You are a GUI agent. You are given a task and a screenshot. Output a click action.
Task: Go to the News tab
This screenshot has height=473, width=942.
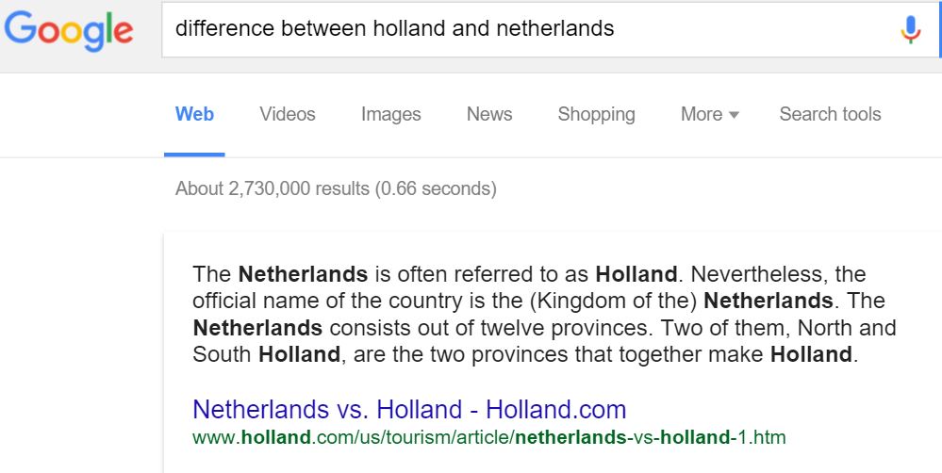[x=489, y=115]
